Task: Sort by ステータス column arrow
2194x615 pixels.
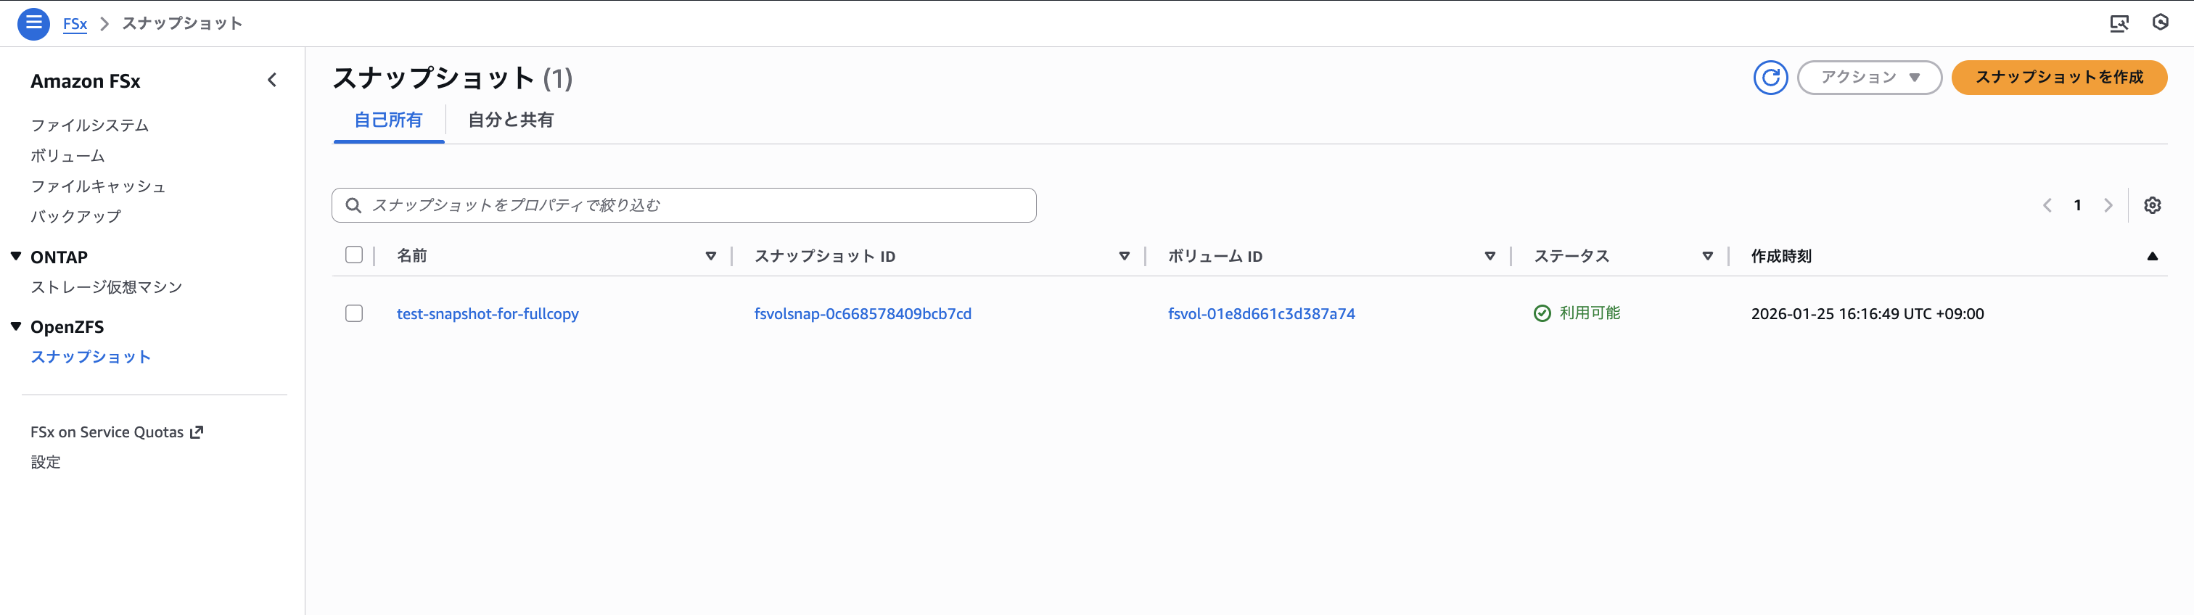Action: pos(1708,257)
